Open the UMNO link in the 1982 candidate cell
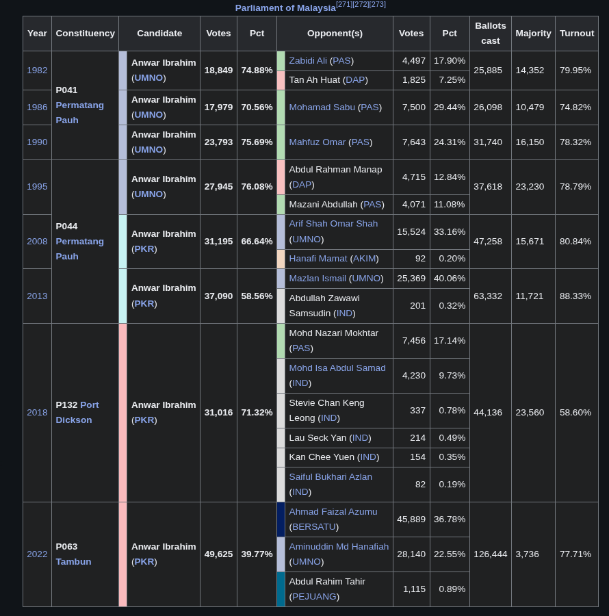The height and width of the screenshot is (616, 609). (148, 78)
